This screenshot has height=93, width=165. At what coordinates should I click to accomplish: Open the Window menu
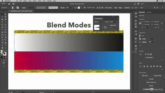point(49,1)
